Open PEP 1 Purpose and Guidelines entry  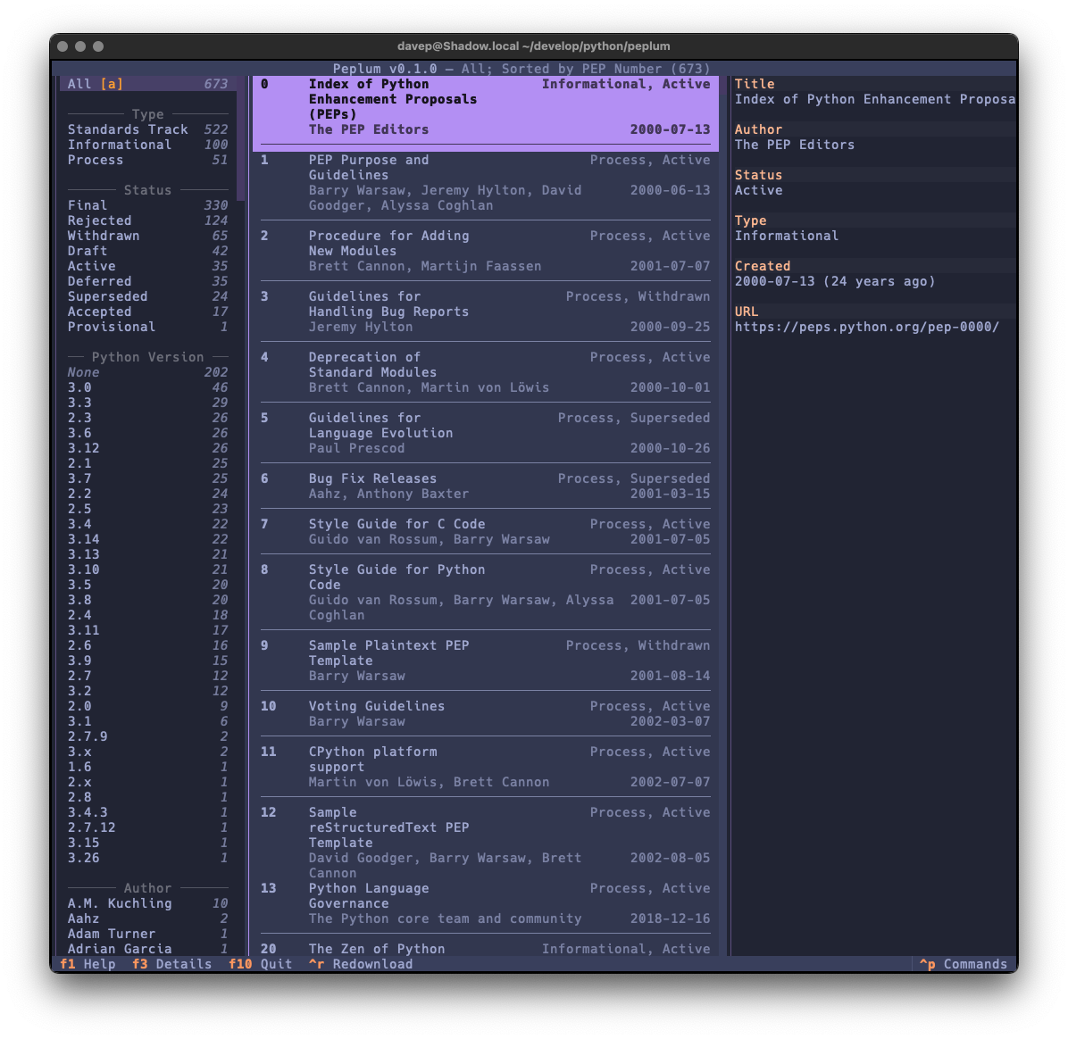(x=485, y=182)
